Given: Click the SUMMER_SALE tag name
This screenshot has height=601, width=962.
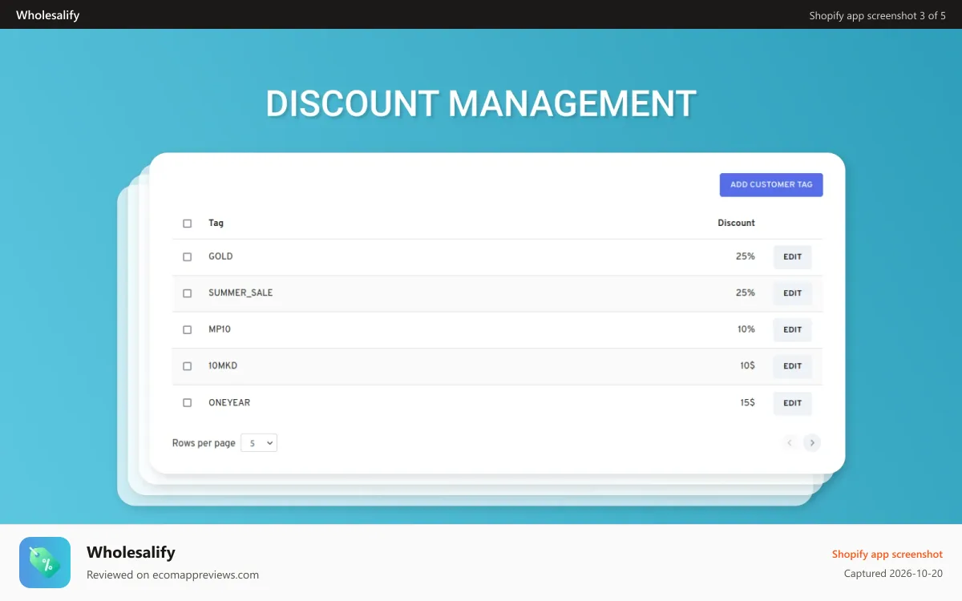Looking at the screenshot, I should click(x=240, y=292).
